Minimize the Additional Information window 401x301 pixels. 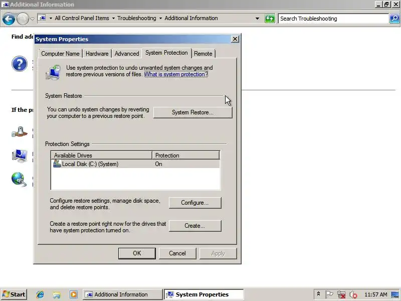(x=379, y=5)
